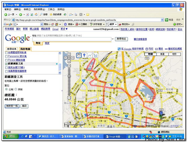The image size is (187, 142).
Task: Open the 工具(T) menu
Action: 51,9
